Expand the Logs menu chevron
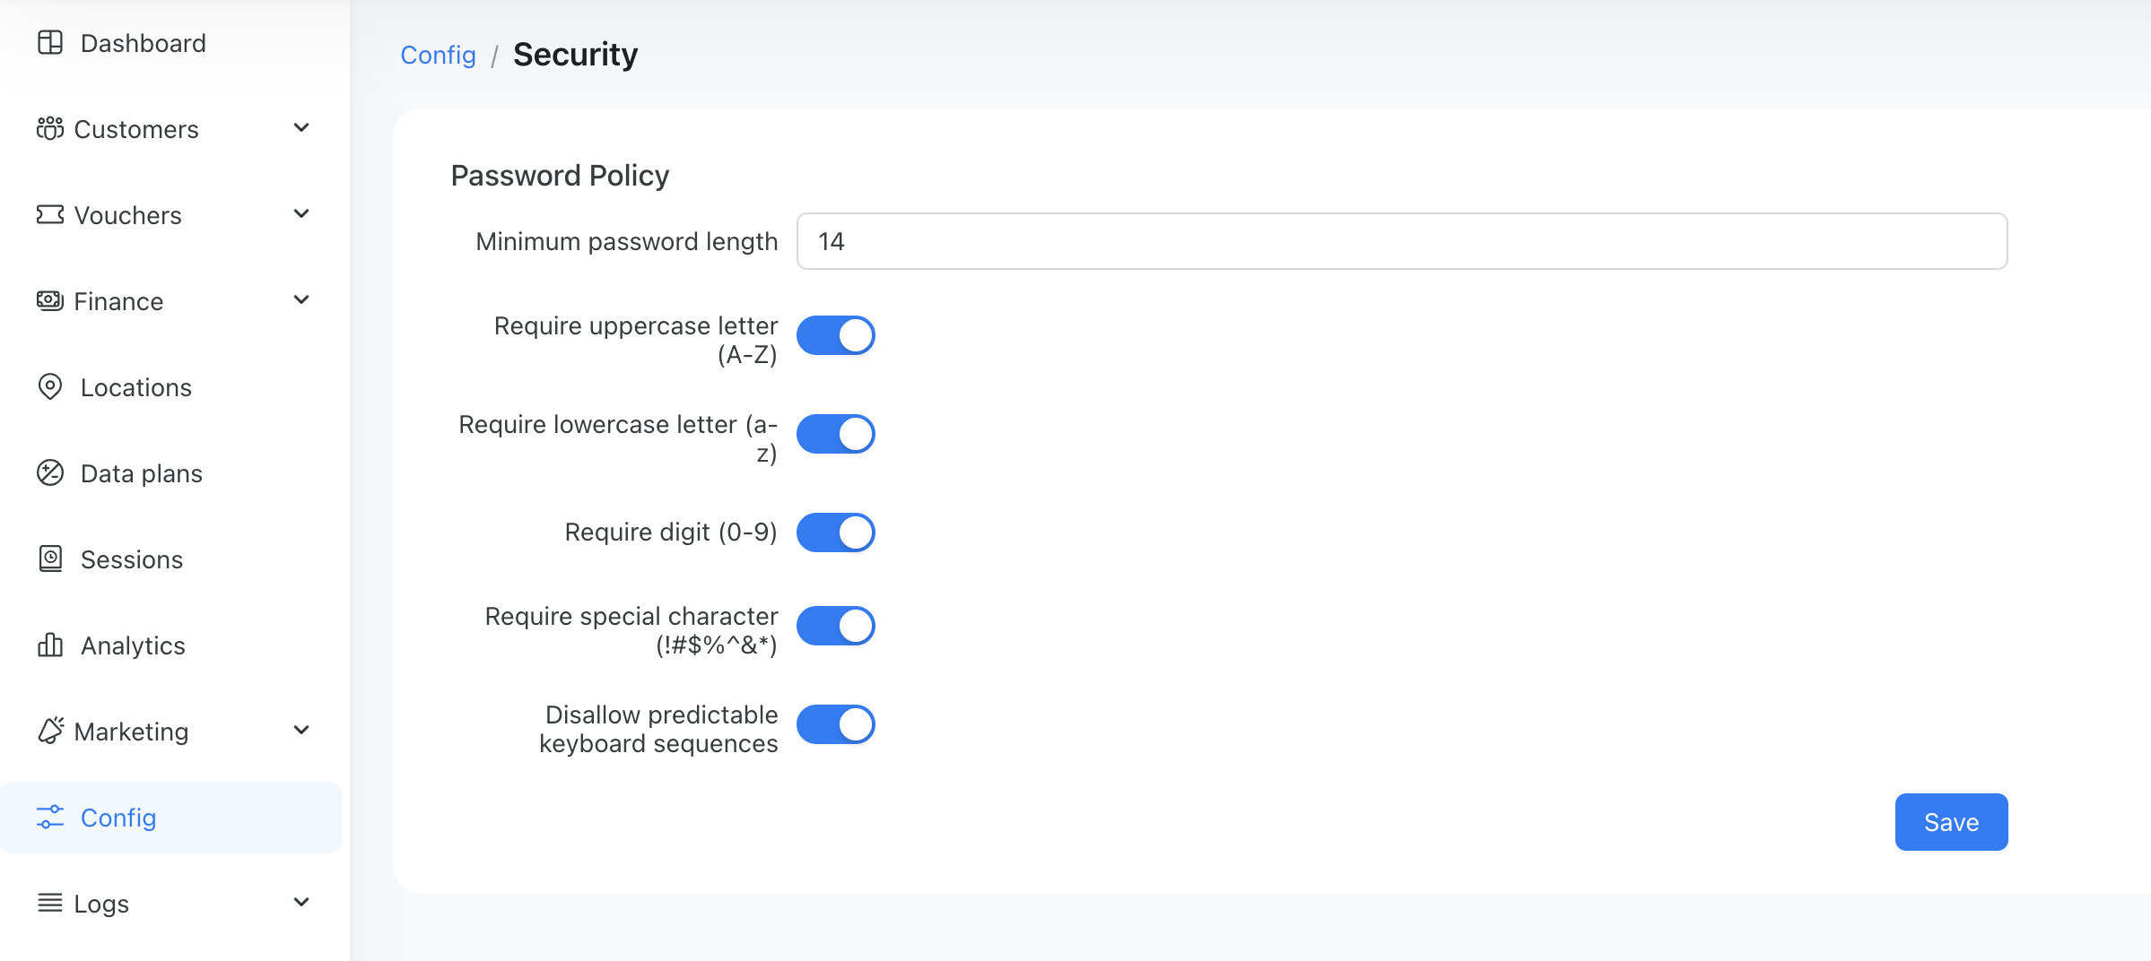The width and height of the screenshot is (2151, 961). (301, 903)
